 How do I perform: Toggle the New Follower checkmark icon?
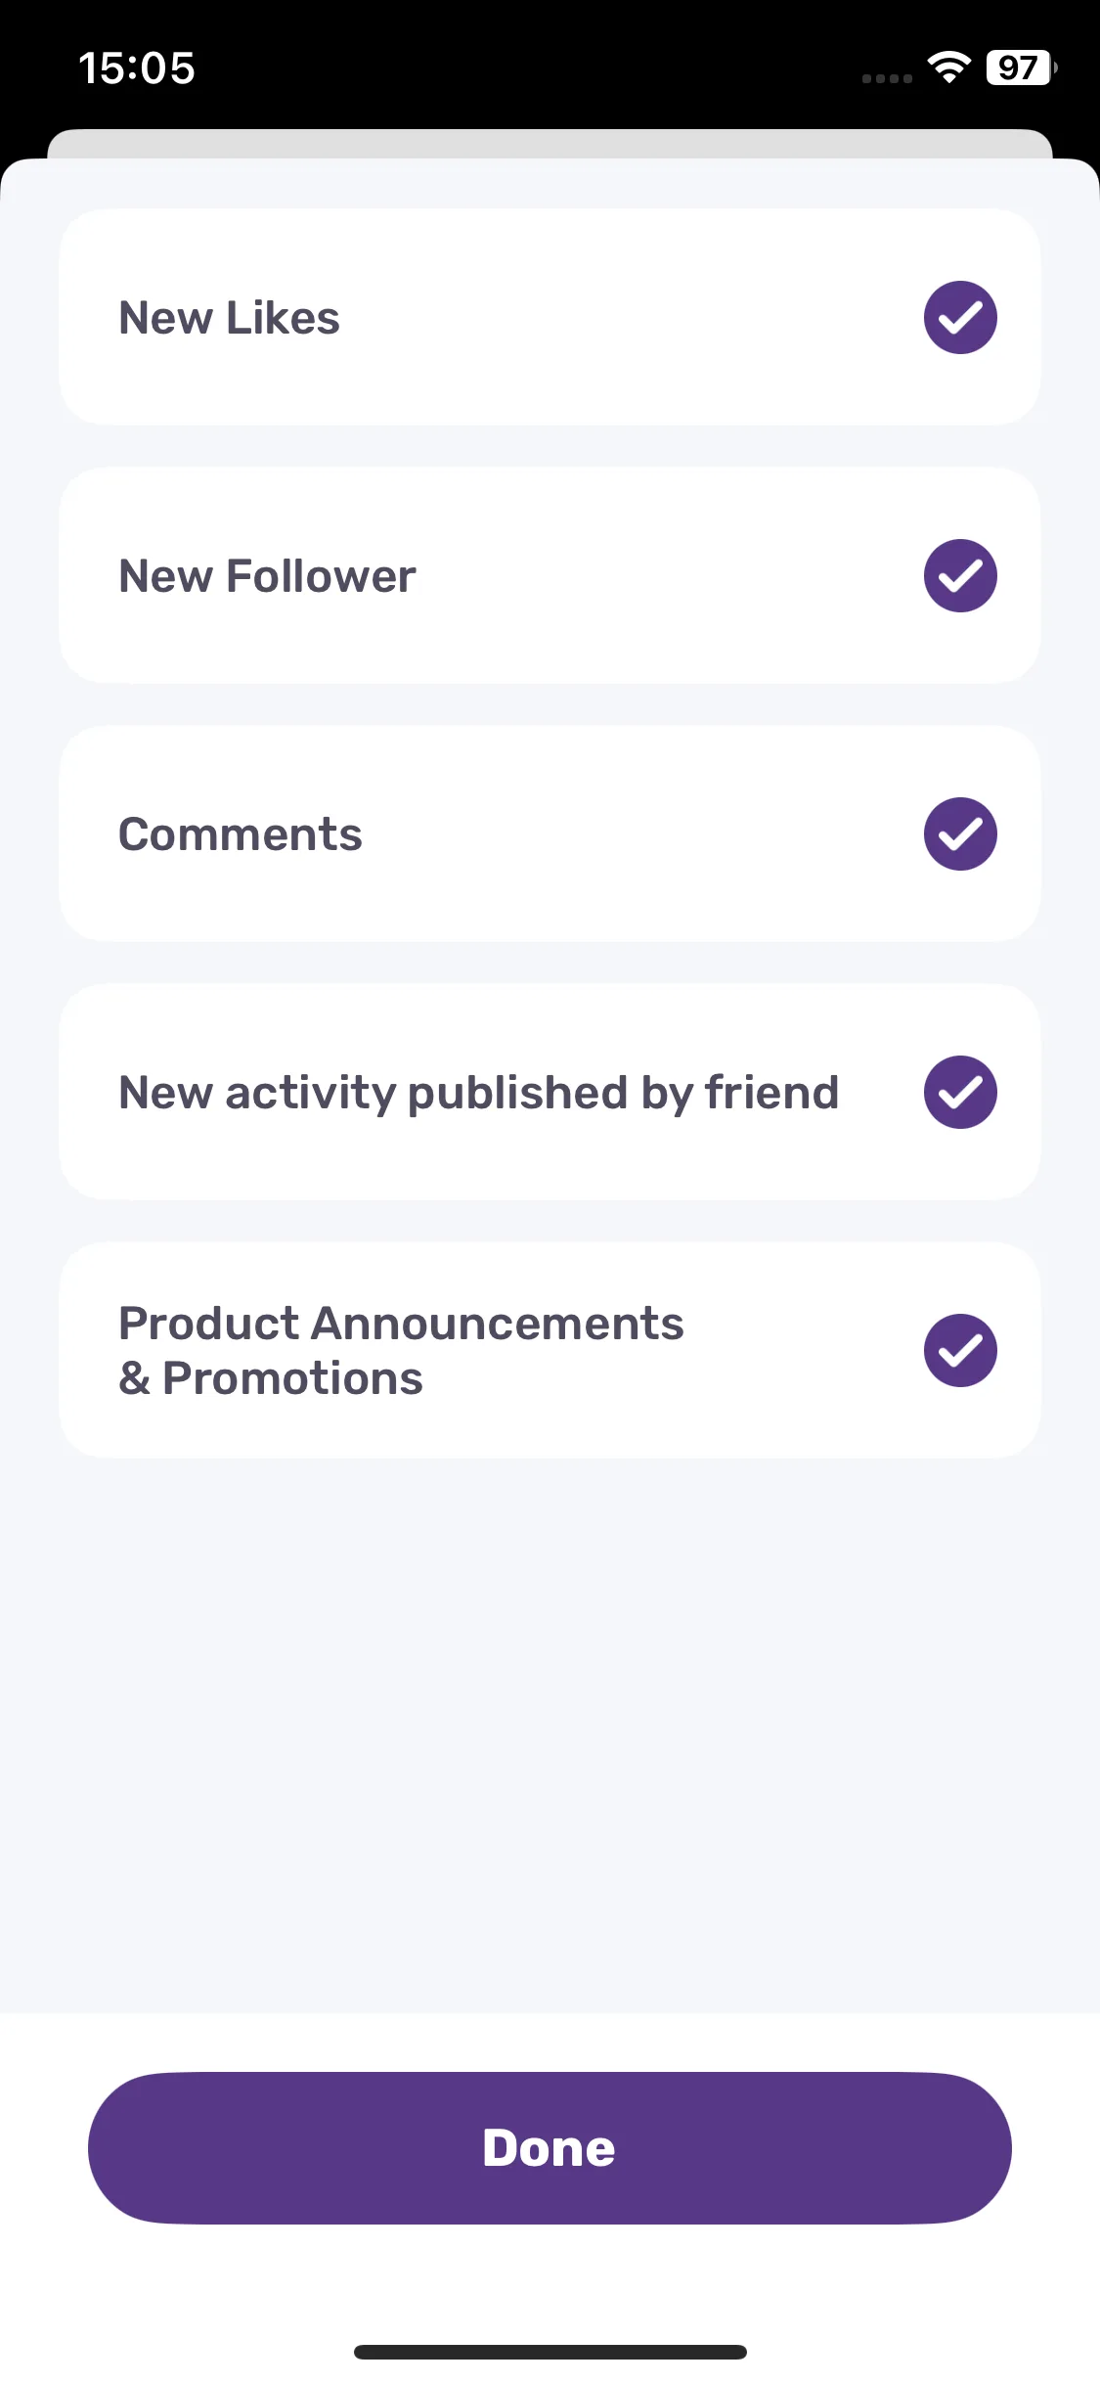click(960, 575)
